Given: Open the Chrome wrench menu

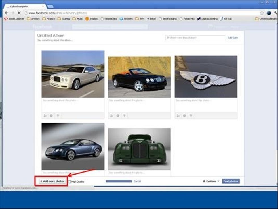Looking at the screenshot, I should (x=276, y=13).
